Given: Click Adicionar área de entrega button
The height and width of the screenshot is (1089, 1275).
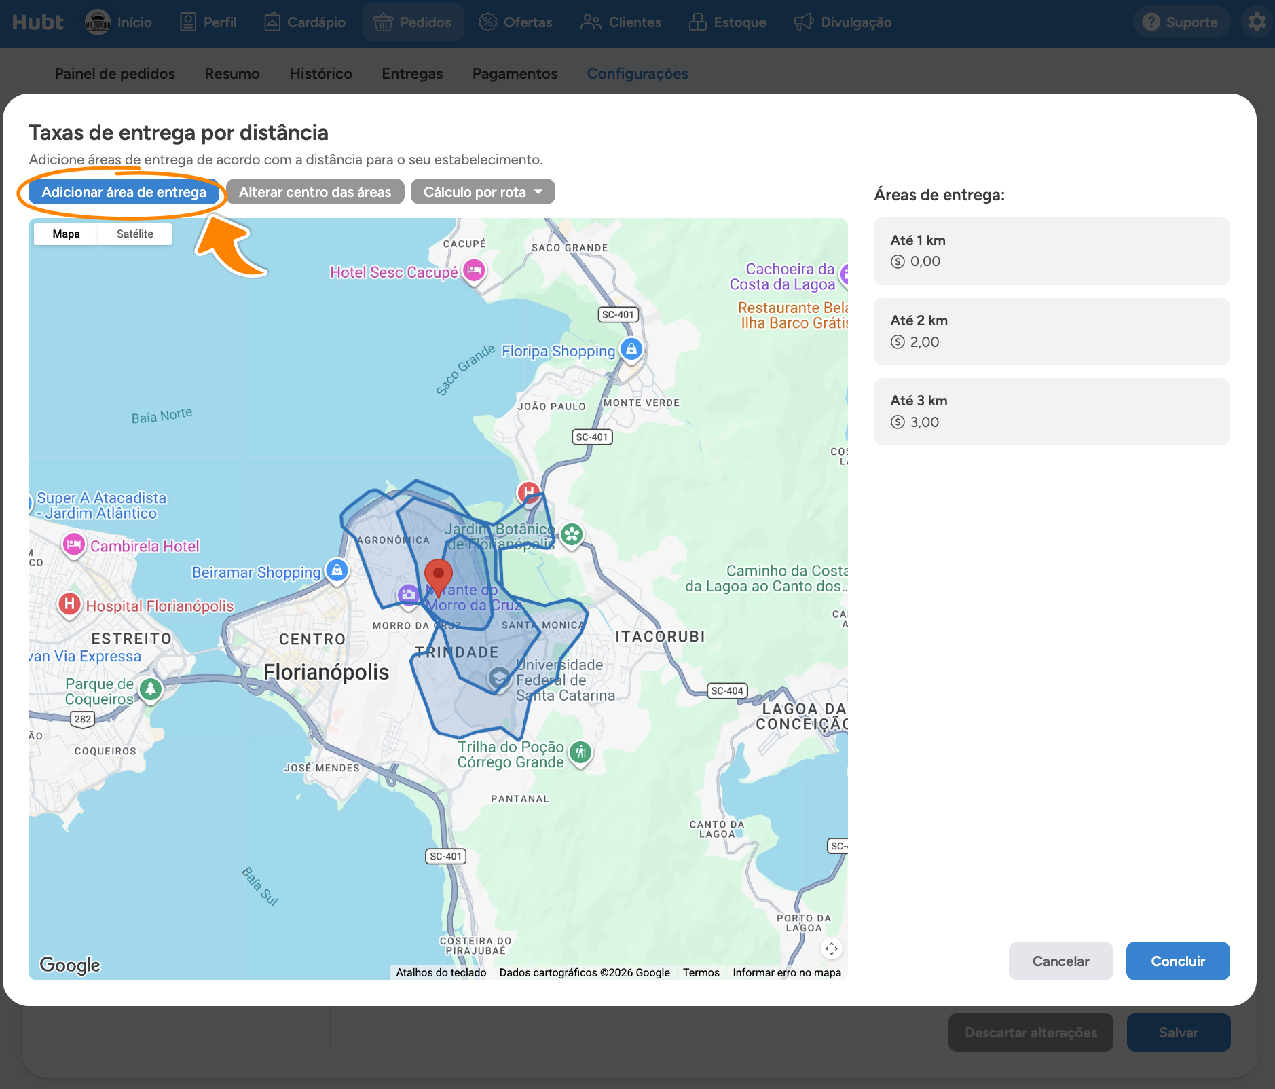Looking at the screenshot, I should click(x=124, y=192).
